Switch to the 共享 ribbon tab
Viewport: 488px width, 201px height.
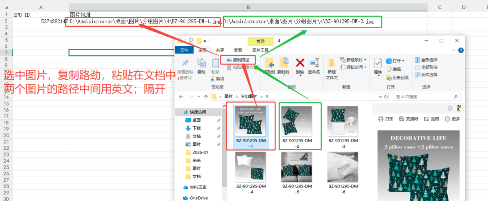[220, 50]
